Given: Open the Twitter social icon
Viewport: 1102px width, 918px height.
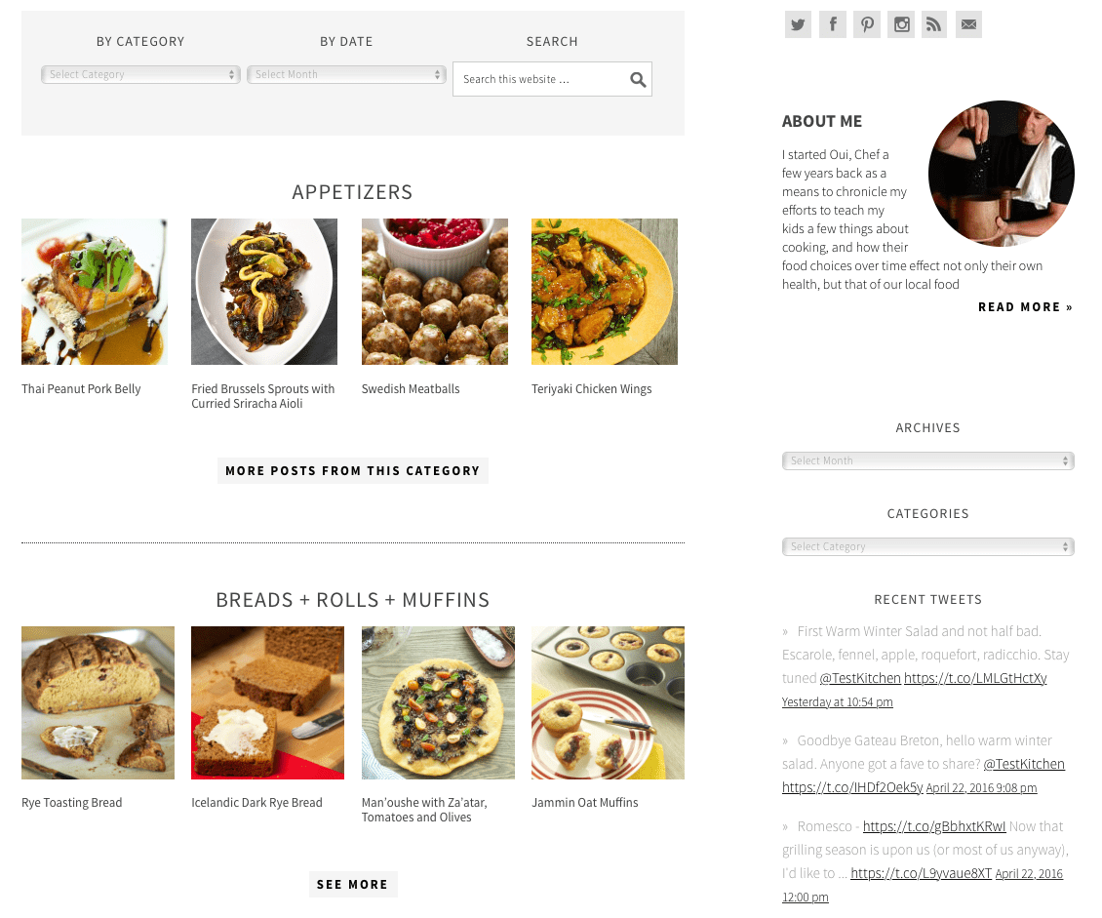Looking at the screenshot, I should (798, 24).
